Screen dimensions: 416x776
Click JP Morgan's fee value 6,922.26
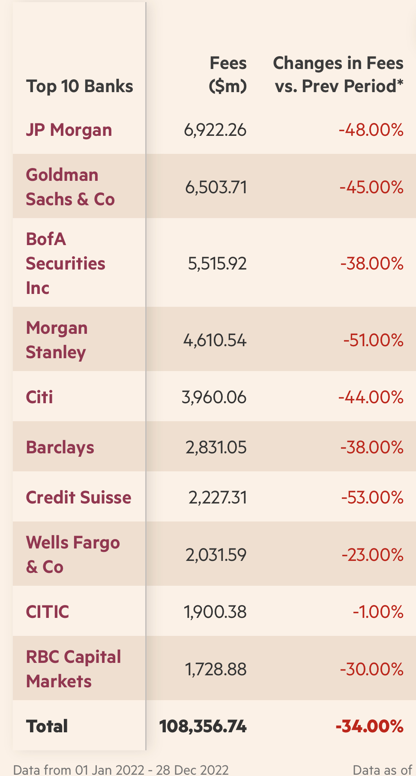point(215,130)
